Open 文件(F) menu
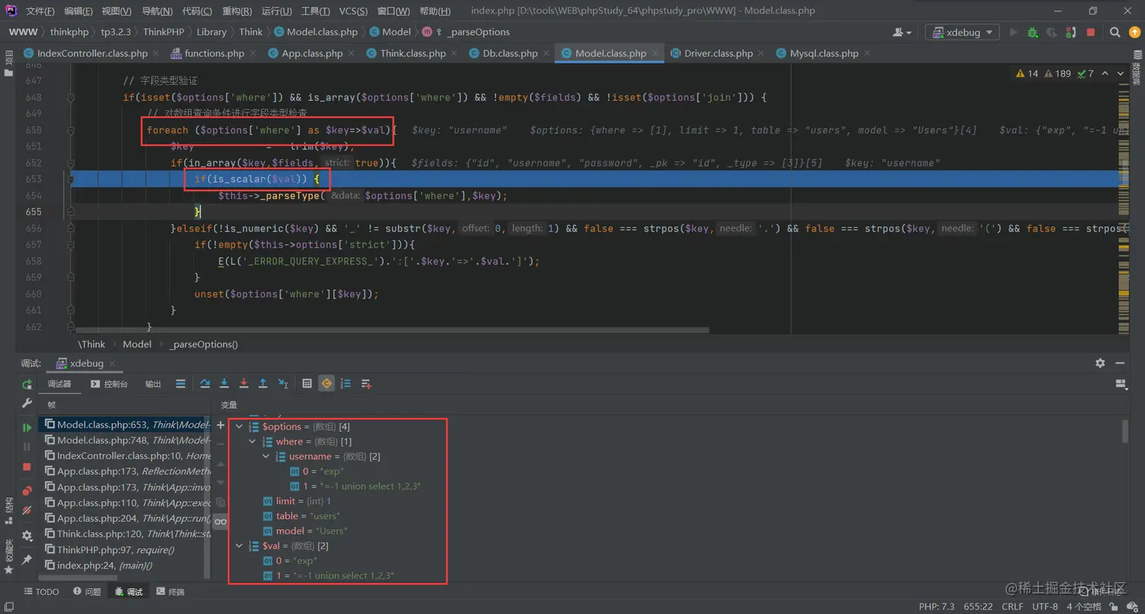 (40, 11)
